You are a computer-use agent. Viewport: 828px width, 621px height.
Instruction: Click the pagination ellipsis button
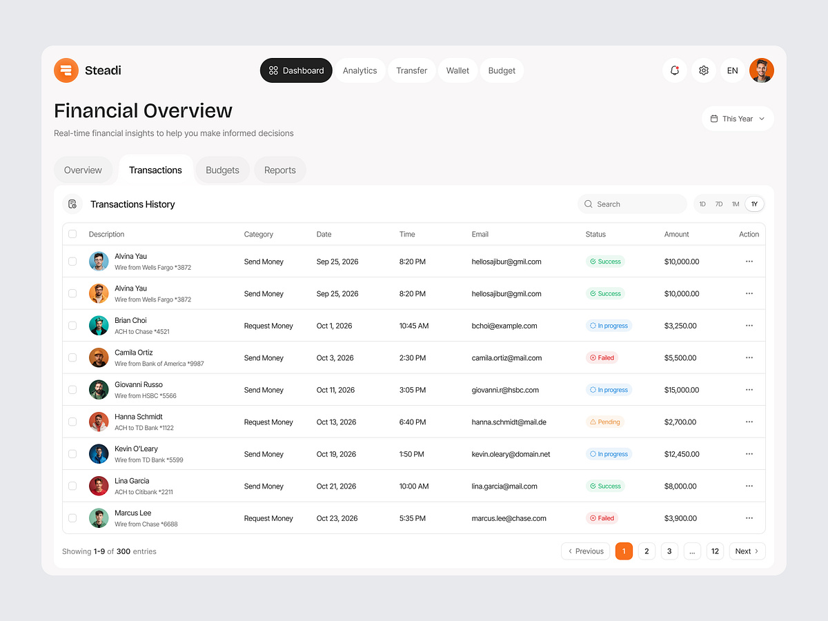[692, 551]
